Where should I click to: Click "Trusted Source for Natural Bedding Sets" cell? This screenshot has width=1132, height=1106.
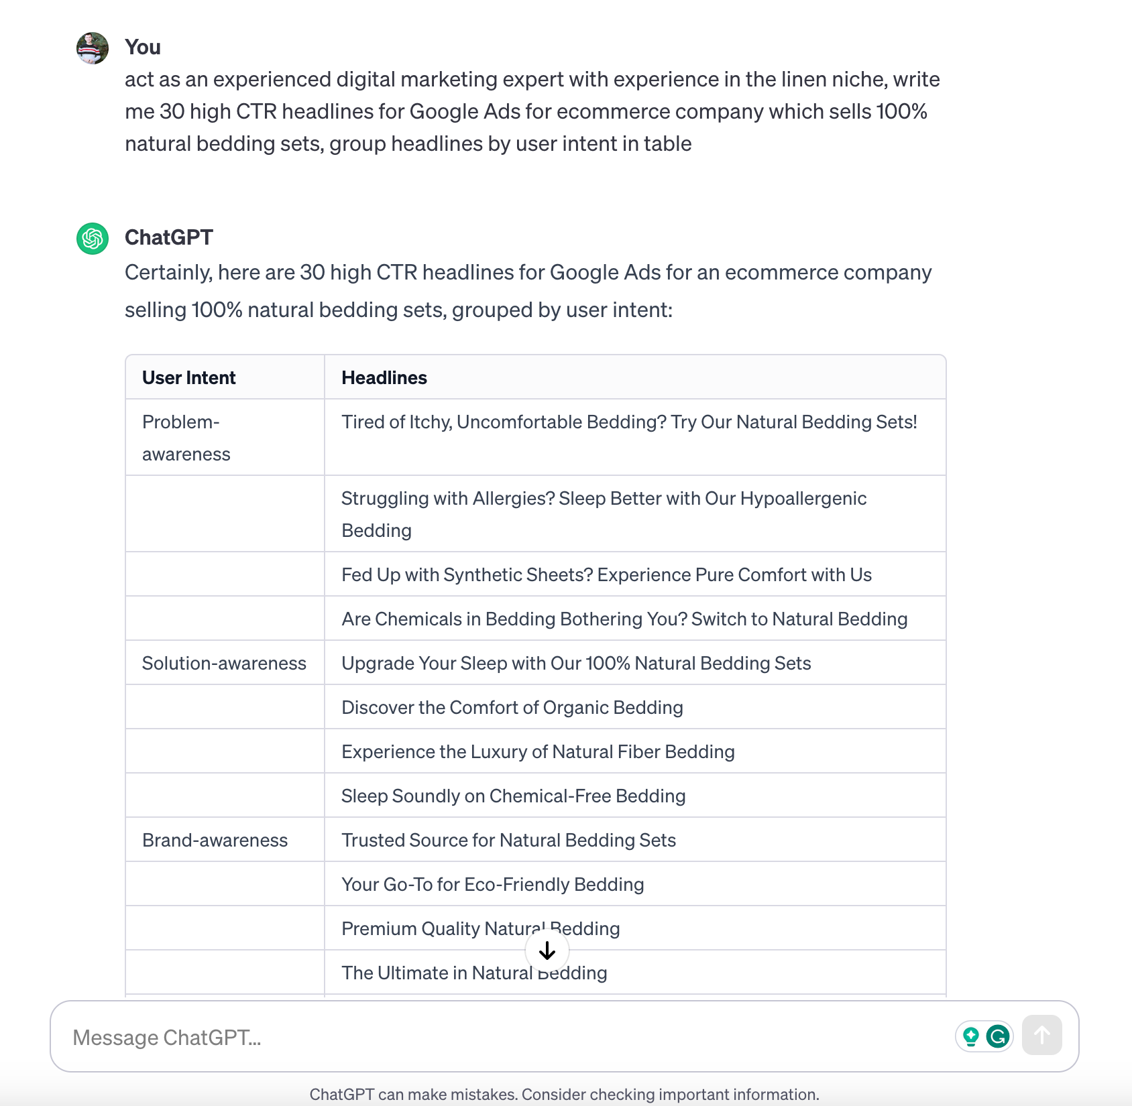click(x=508, y=841)
